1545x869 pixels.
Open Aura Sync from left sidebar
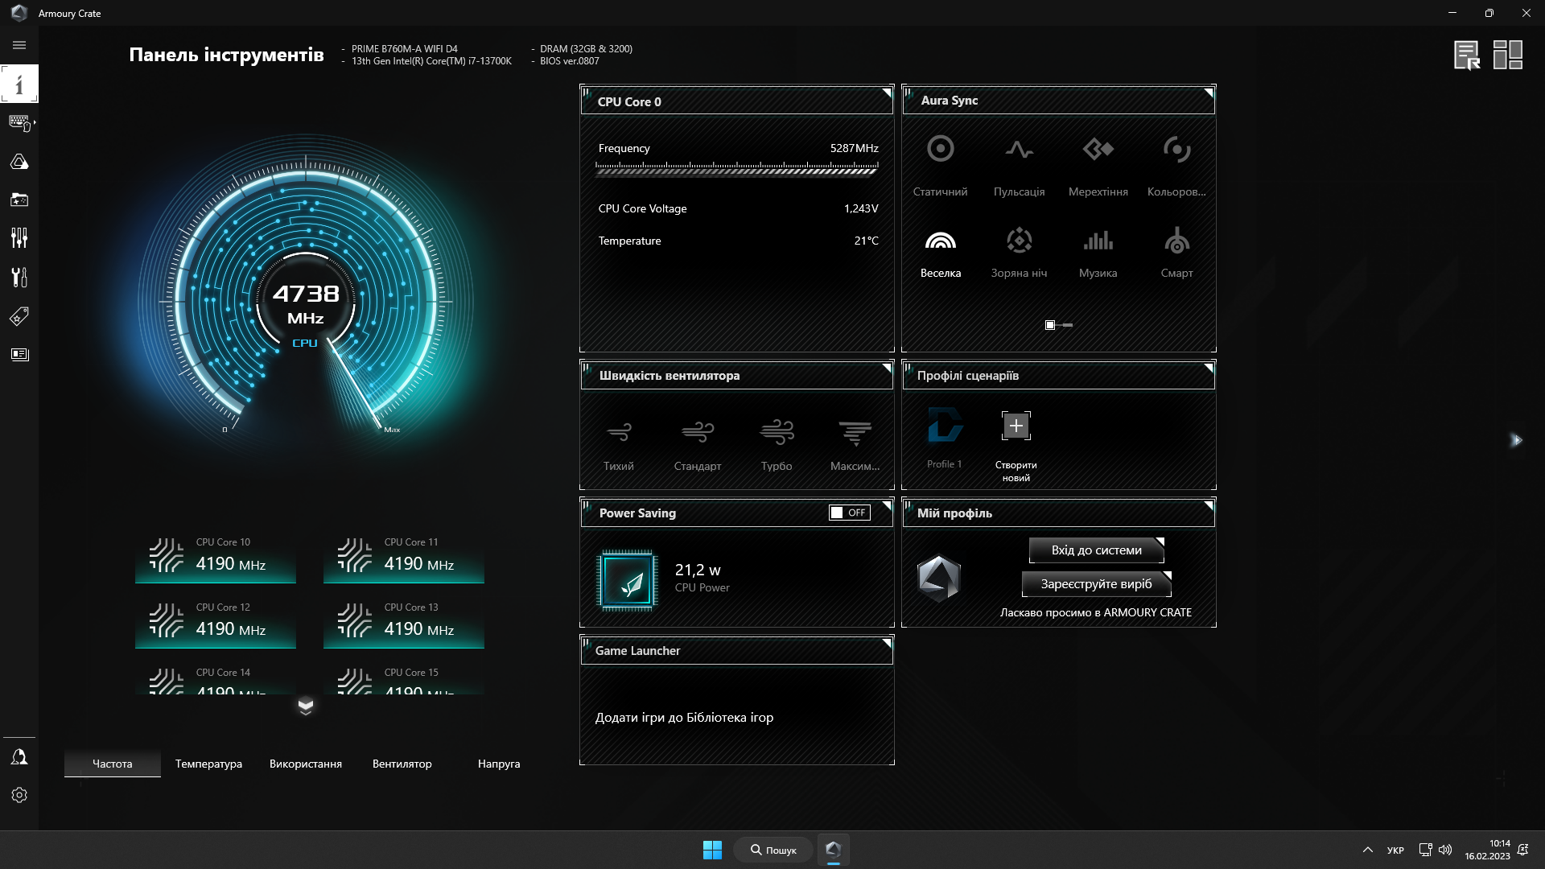click(x=19, y=162)
